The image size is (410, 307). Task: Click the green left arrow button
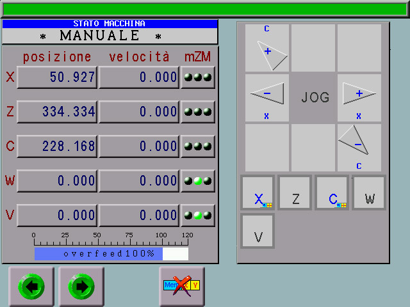31,287
